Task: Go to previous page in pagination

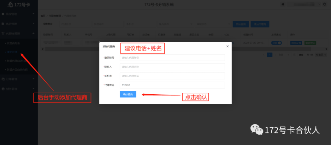Action: [x=264, y=55]
